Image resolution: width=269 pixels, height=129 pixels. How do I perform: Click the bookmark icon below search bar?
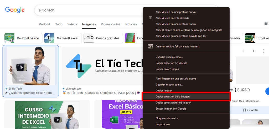tap(266, 24)
